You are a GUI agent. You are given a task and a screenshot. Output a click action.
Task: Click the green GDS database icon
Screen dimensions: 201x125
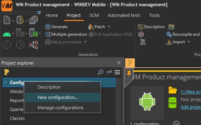[x=173, y=103]
